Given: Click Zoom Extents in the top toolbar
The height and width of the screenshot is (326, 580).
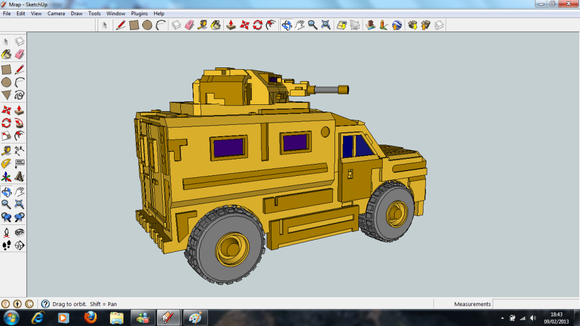Looking at the screenshot, I should click(326, 25).
